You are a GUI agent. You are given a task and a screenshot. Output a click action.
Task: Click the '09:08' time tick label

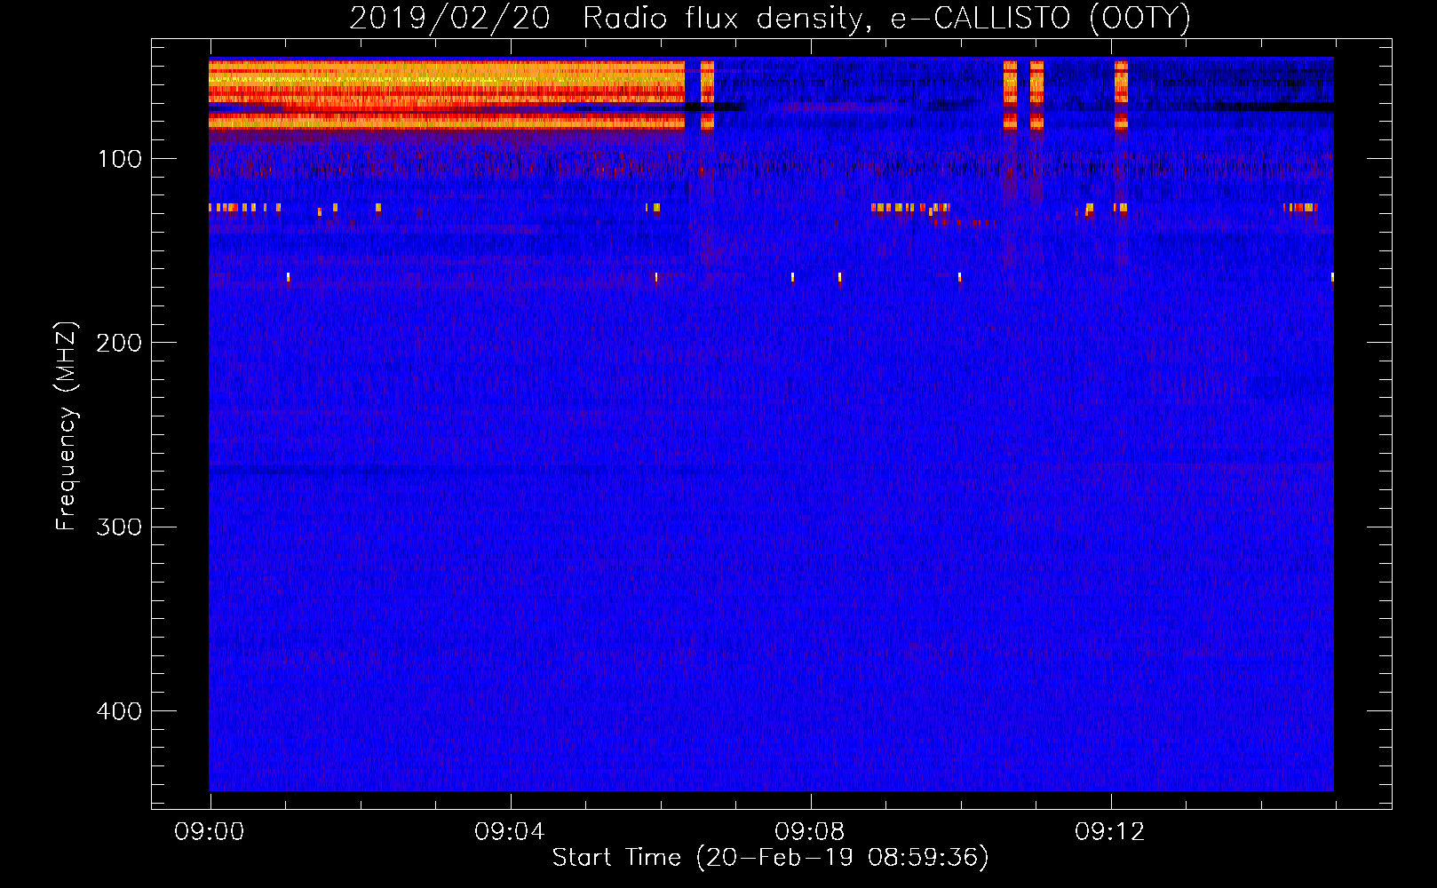pyautogui.click(x=809, y=832)
